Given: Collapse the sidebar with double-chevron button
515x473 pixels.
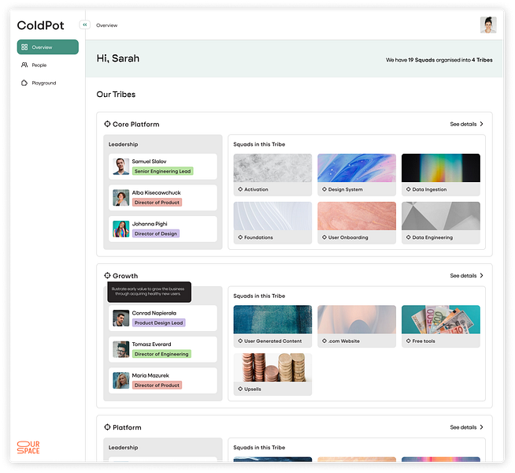Looking at the screenshot, I should click(x=85, y=24).
